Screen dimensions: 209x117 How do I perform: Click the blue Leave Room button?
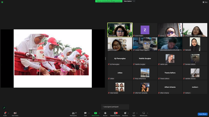coord(202,114)
